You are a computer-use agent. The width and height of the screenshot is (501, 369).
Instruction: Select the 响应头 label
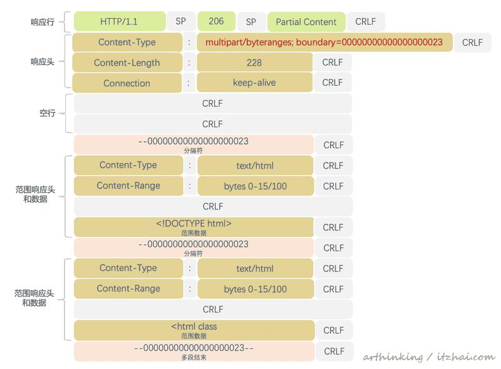click(x=43, y=62)
